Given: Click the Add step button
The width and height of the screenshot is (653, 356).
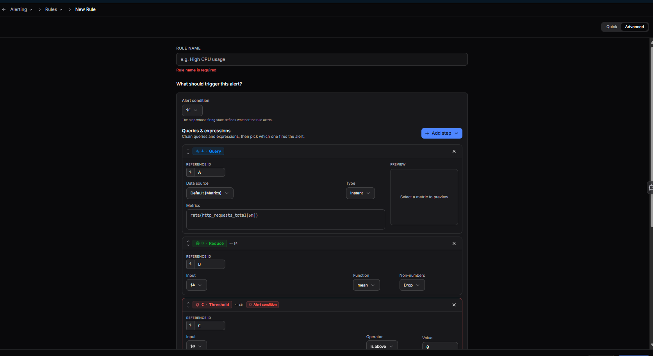Looking at the screenshot, I should point(442,133).
